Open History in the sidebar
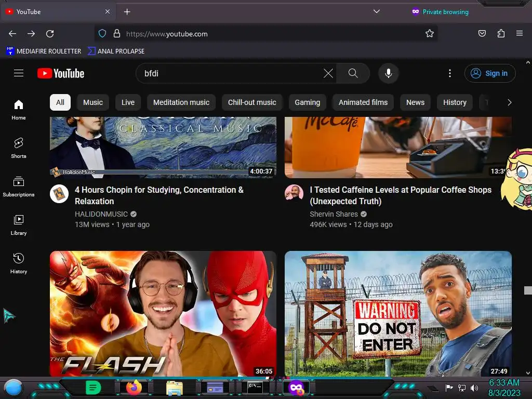Viewport: 532px width, 399px height. pyautogui.click(x=19, y=263)
